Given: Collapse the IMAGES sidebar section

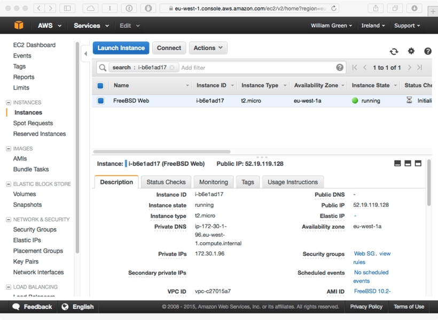Looking at the screenshot, I should 9,149.
